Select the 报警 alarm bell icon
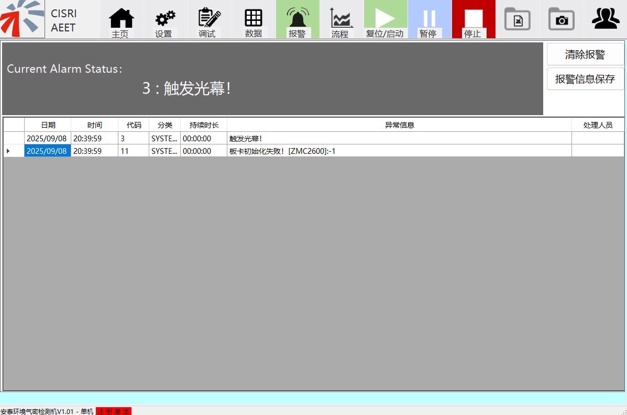Viewport: 627px width, 415px height. [x=298, y=19]
